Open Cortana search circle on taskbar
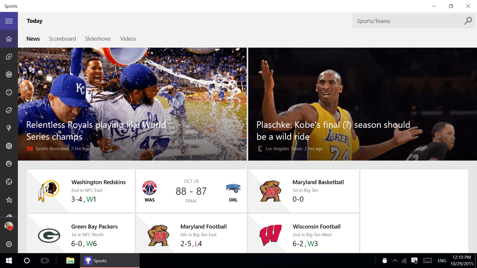Image resolution: width=477 pixels, height=268 pixels. (x=27, y=261)
